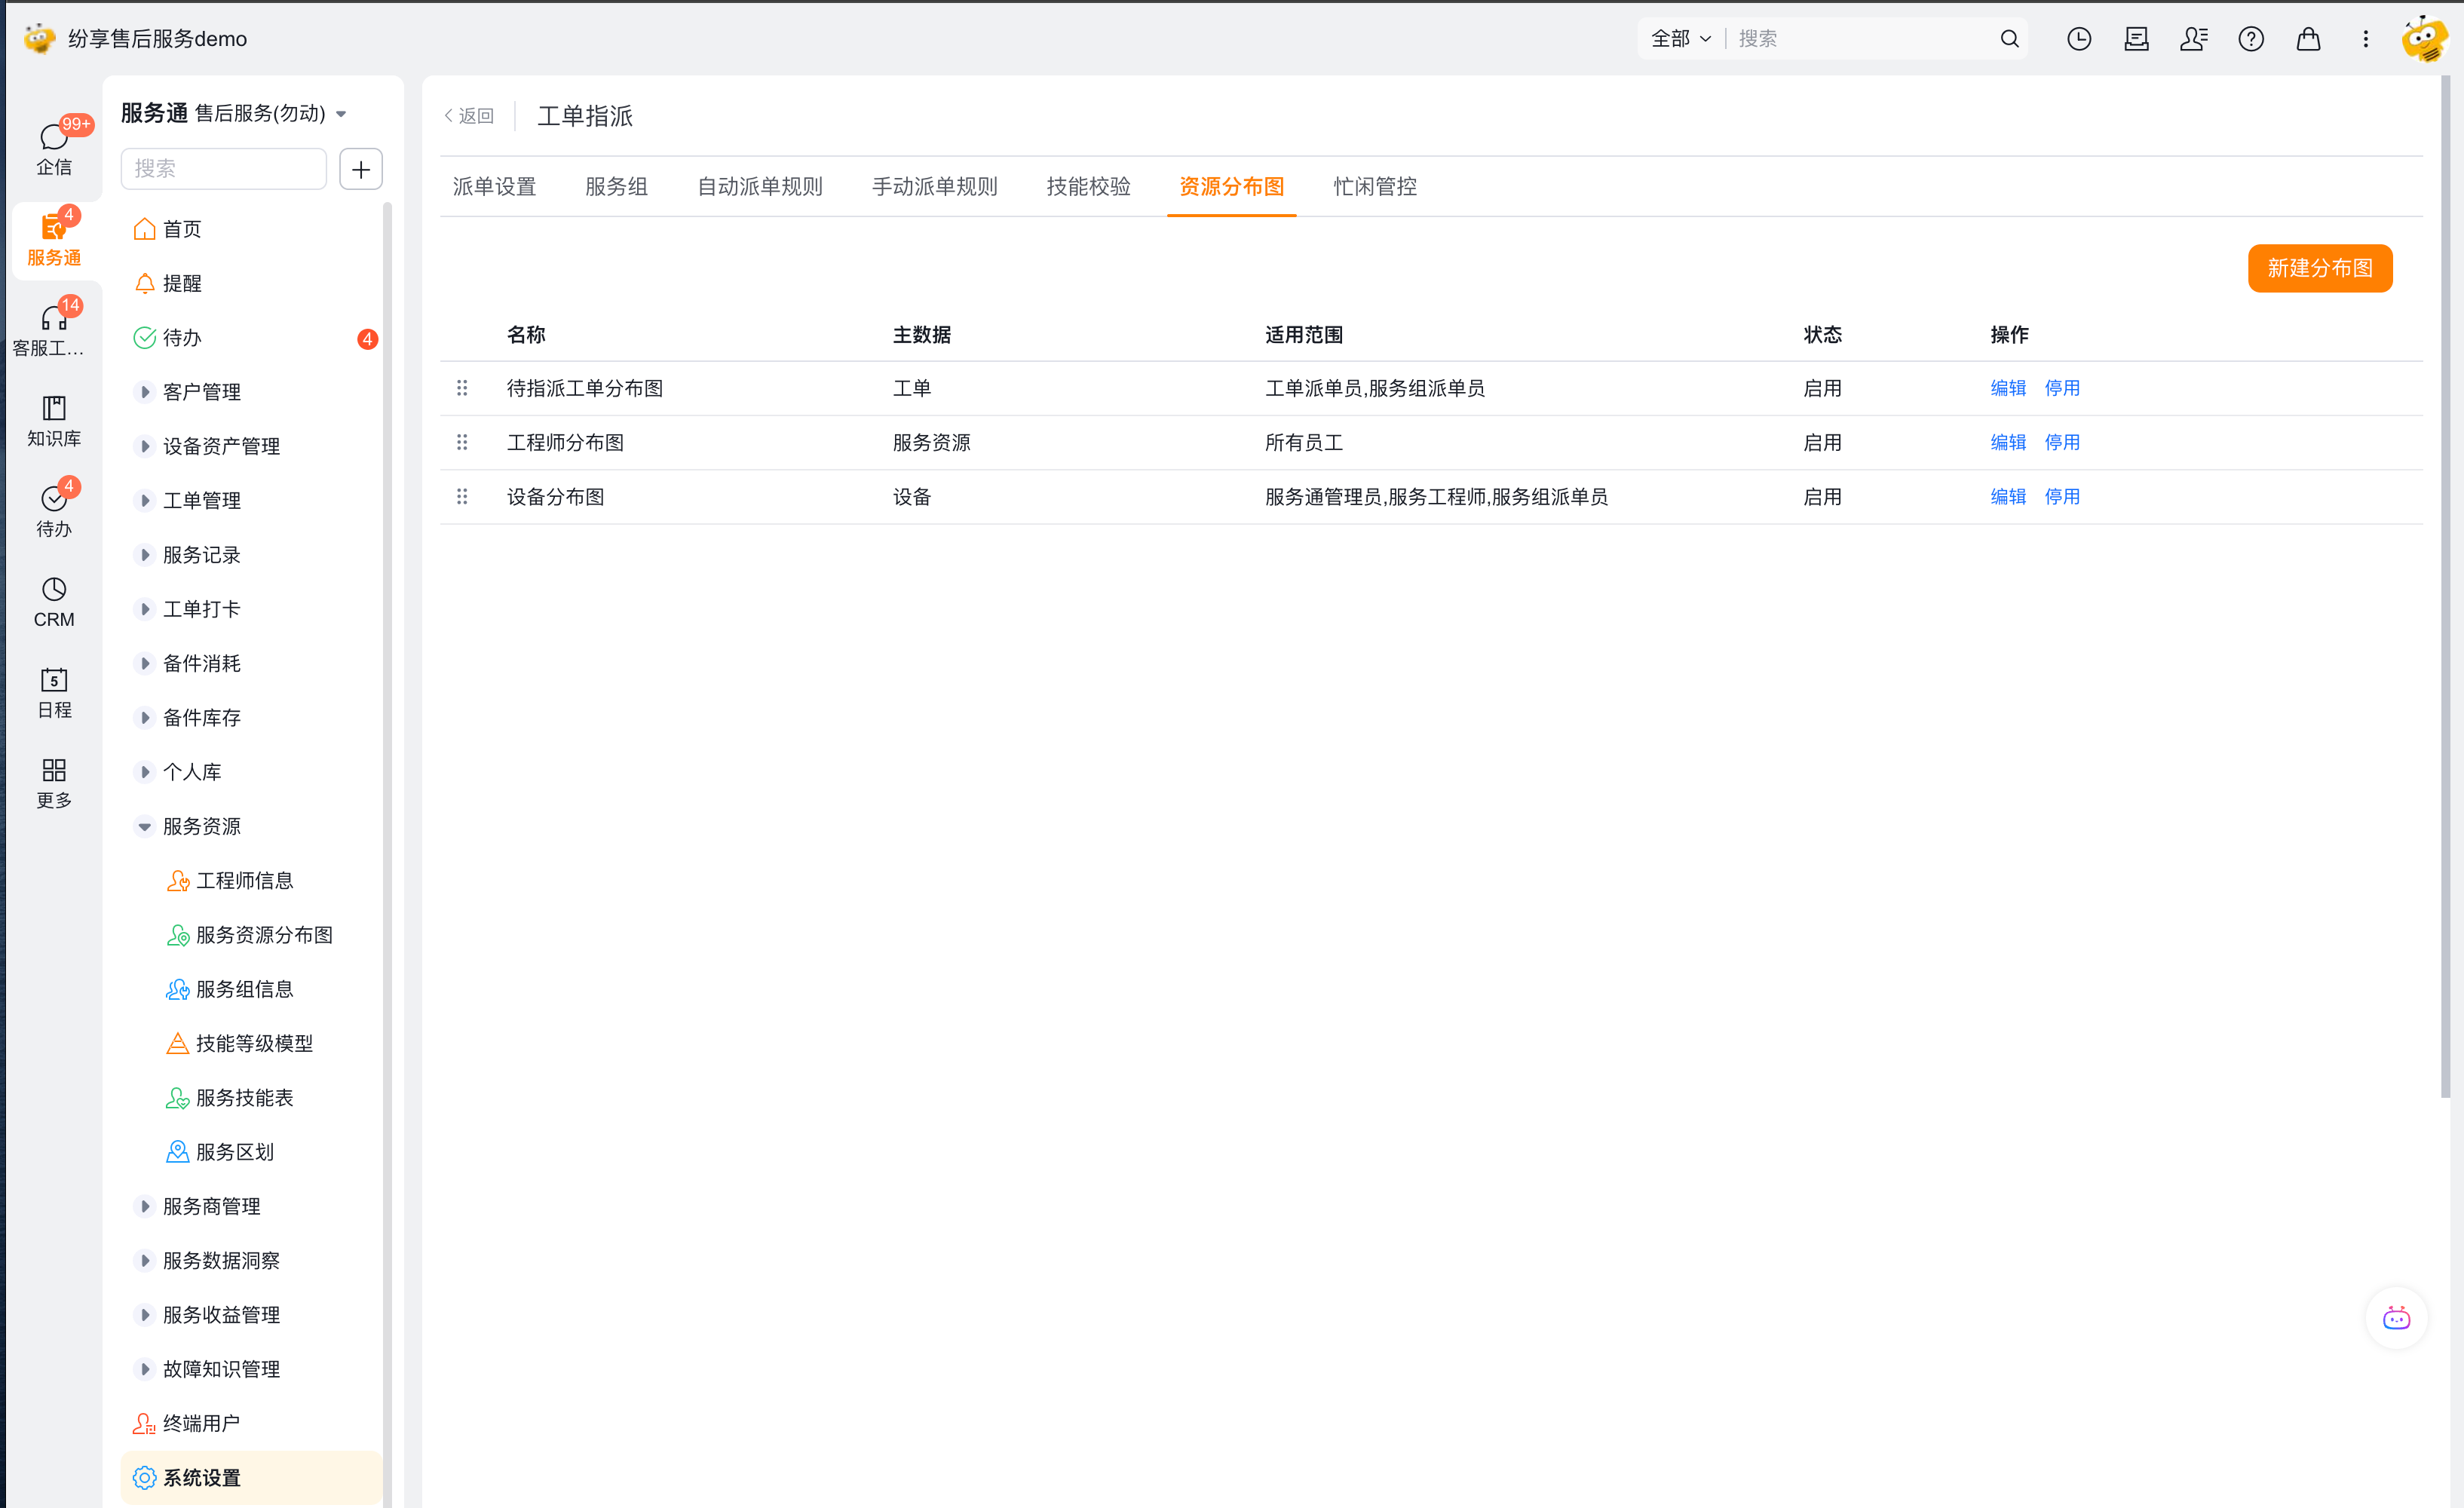
Task: Open the help question mark icon
Action: tap(2251, 39)
